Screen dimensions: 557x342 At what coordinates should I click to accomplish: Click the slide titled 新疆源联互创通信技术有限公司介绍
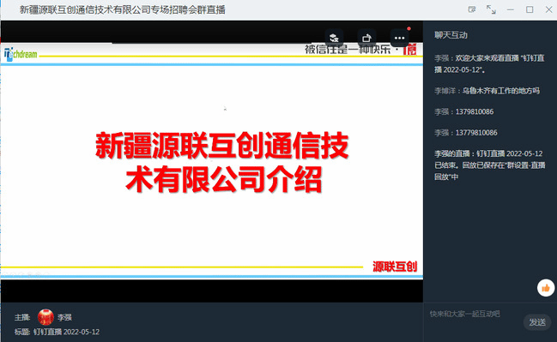pos(222,162)
